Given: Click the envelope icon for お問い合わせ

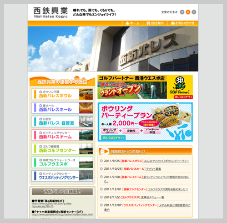Looking at the screenshot, I should tap(173, 23).
